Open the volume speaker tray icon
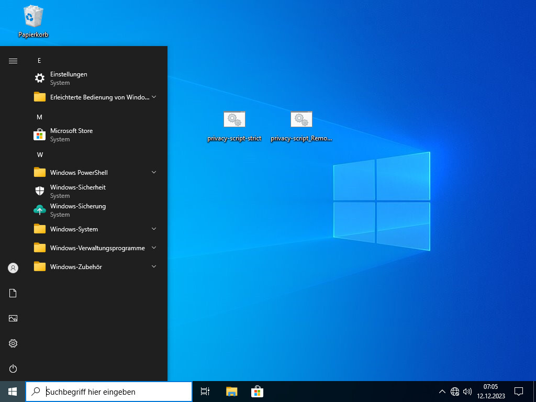The image size is (536, 402). (467, 392)
